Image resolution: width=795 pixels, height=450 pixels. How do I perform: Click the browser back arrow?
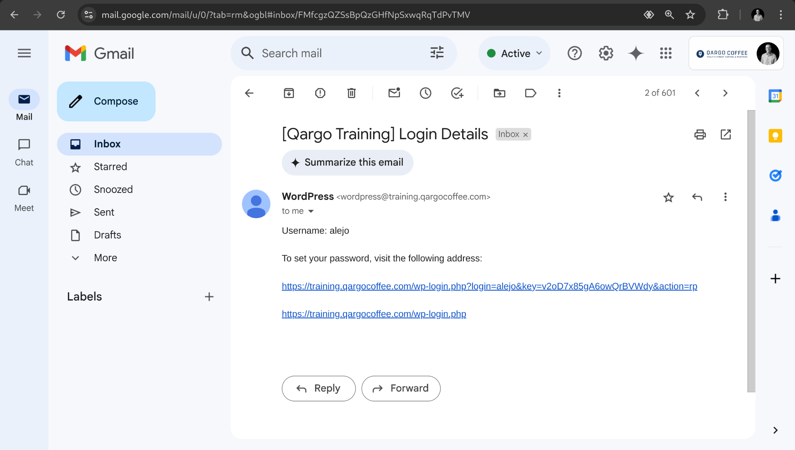click(14, 15)
